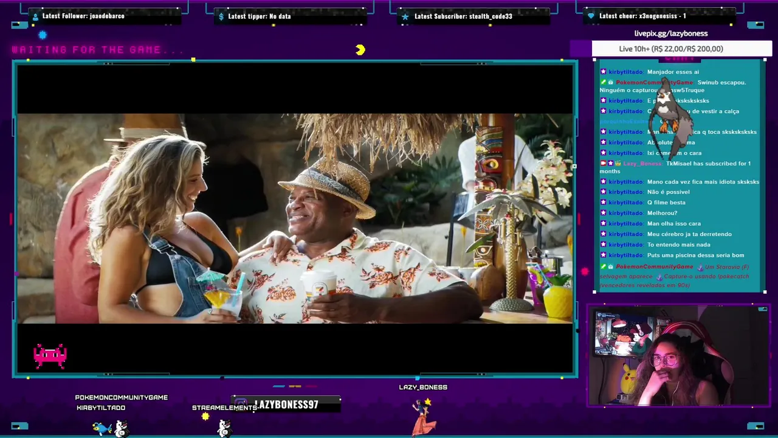
Task: Click PokemonCommunityGame name on Swinub message
Action: click(x=655, y=82)
